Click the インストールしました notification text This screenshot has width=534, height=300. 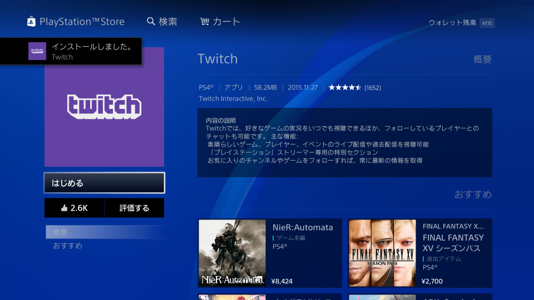[92, 47]
